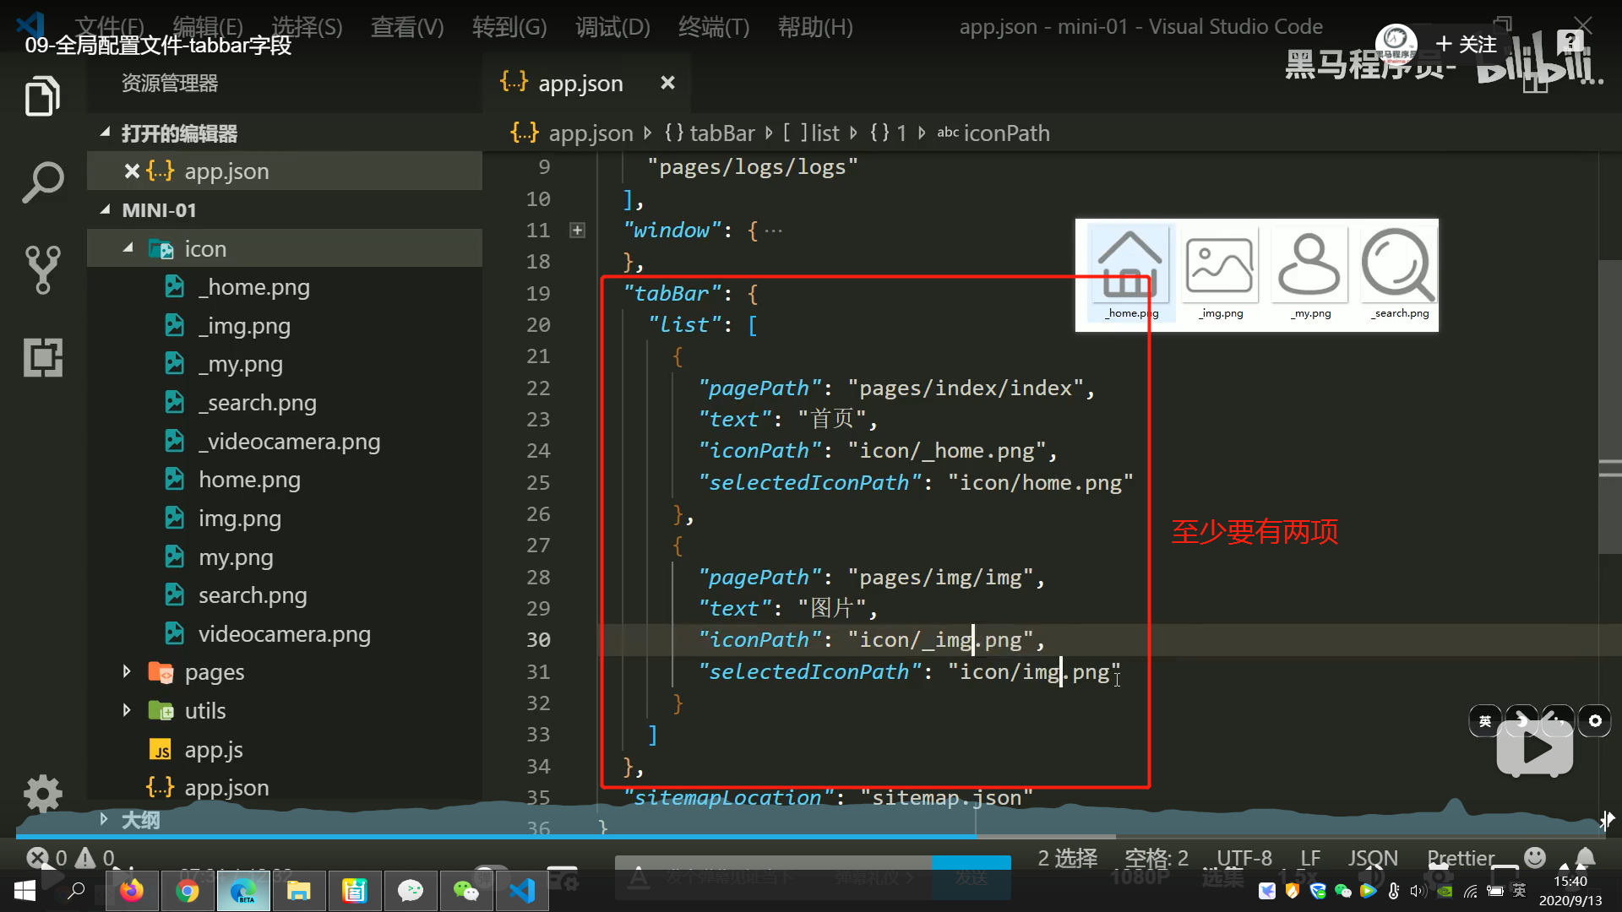Viewport: 1622px width, 912px height.
Task: Toggle the half-width moon input button
Action: [1521, 720]
